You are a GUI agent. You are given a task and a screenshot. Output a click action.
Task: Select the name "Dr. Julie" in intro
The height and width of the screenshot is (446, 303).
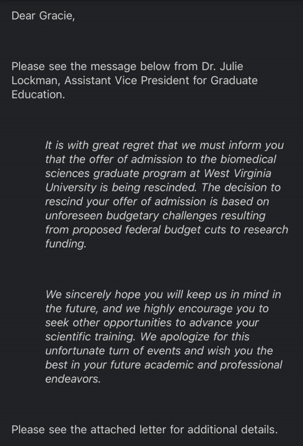tap(222, 66)
